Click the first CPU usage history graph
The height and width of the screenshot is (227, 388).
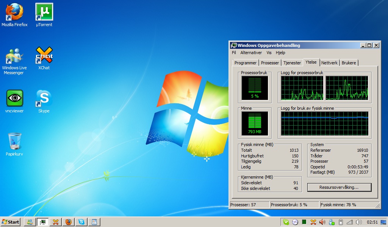pyautogui.click(x=302, y=88)
